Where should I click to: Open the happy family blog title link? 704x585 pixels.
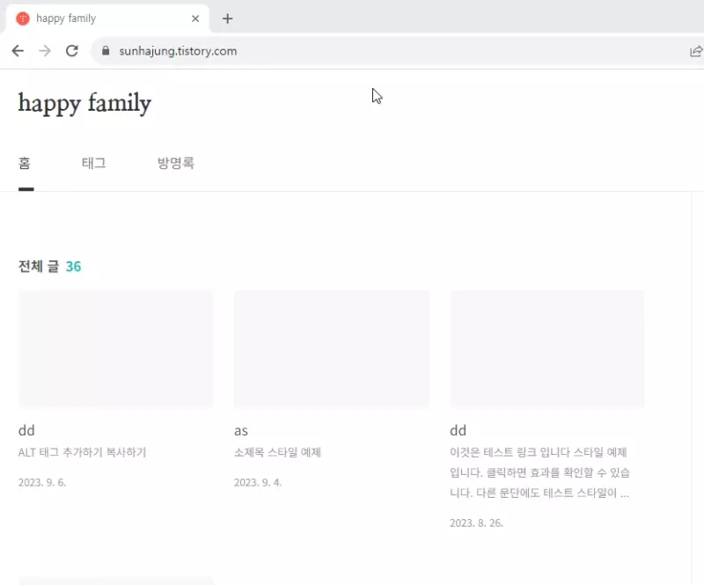[x=84, y=105]
